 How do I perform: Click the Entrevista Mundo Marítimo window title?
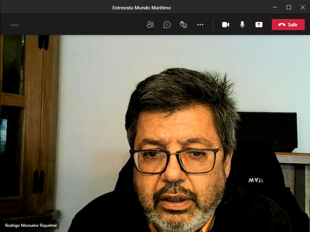141,7
